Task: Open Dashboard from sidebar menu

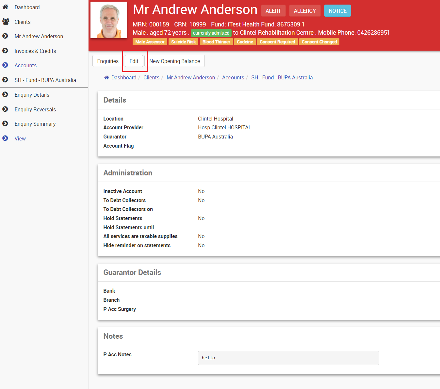Action: coord(27,7)
